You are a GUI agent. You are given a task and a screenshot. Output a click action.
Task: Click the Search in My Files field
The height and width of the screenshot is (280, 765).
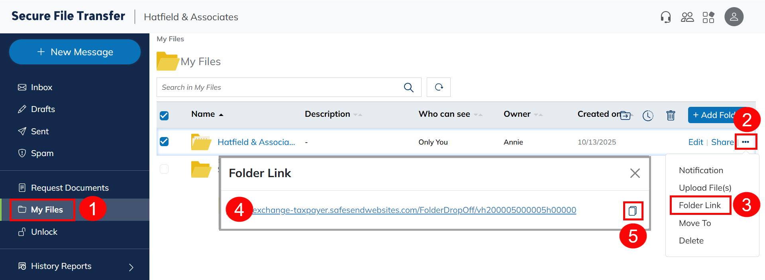point(279,87)
